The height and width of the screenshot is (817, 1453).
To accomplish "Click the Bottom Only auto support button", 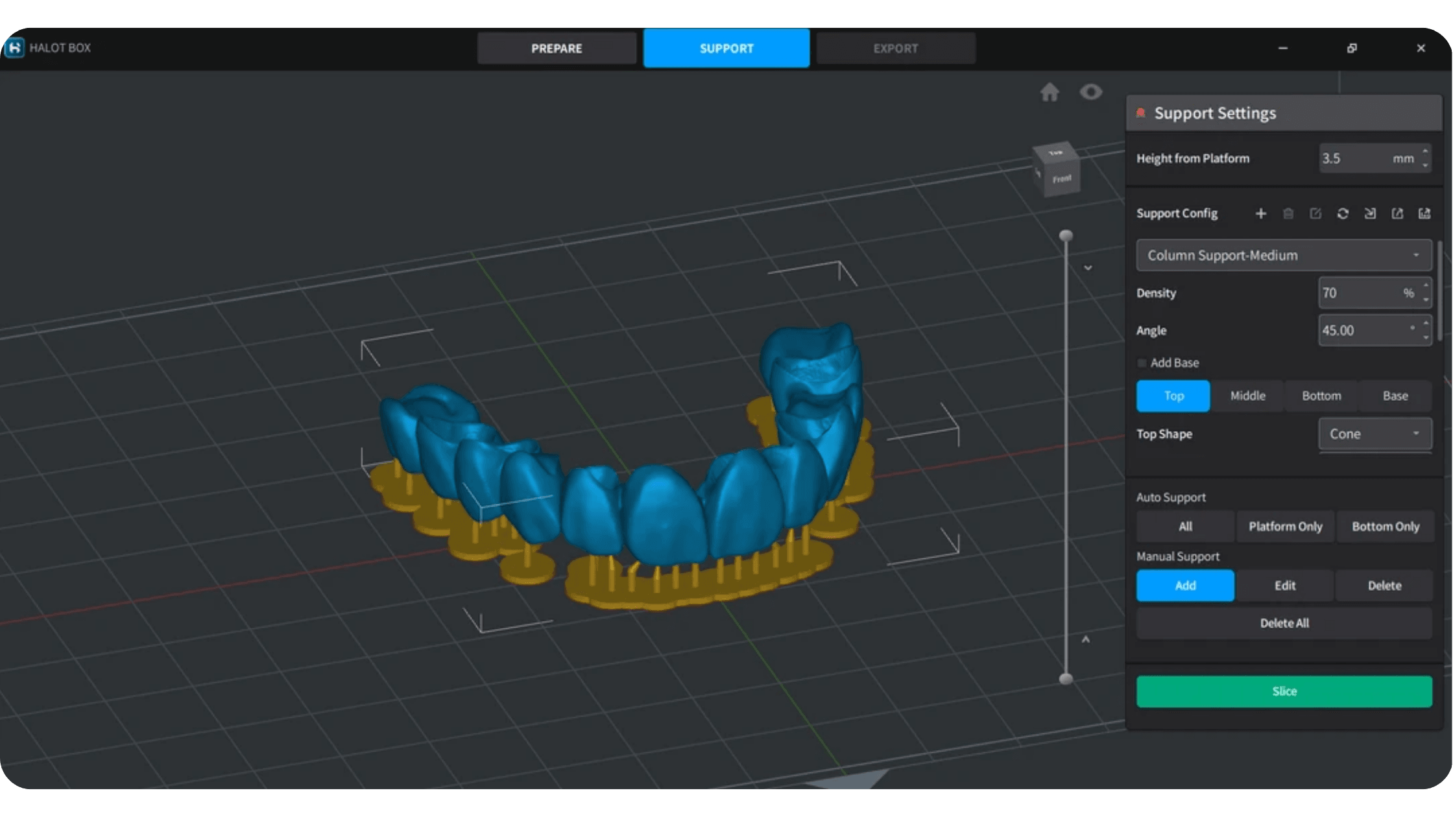I will [x=1385, y=527].
